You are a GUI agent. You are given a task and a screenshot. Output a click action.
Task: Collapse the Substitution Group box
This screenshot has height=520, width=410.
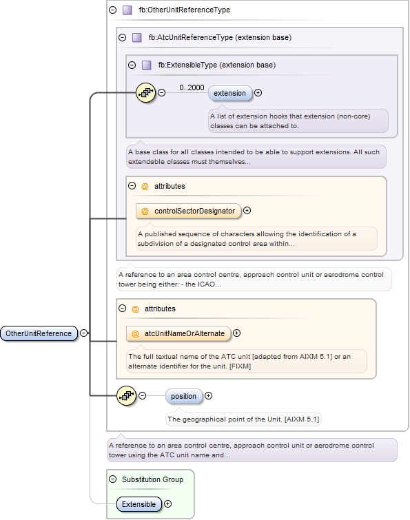click(113, 479)
